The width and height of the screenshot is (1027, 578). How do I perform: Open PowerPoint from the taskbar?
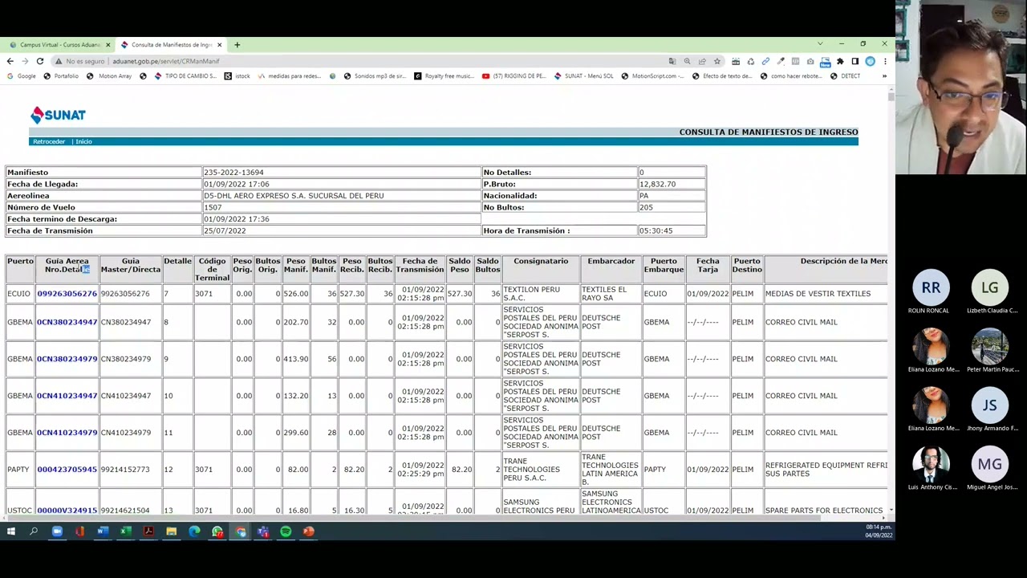coord(309,531)
